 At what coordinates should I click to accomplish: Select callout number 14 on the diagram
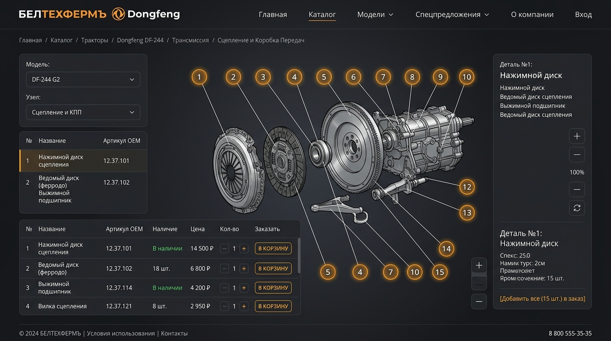pos(446,249)
